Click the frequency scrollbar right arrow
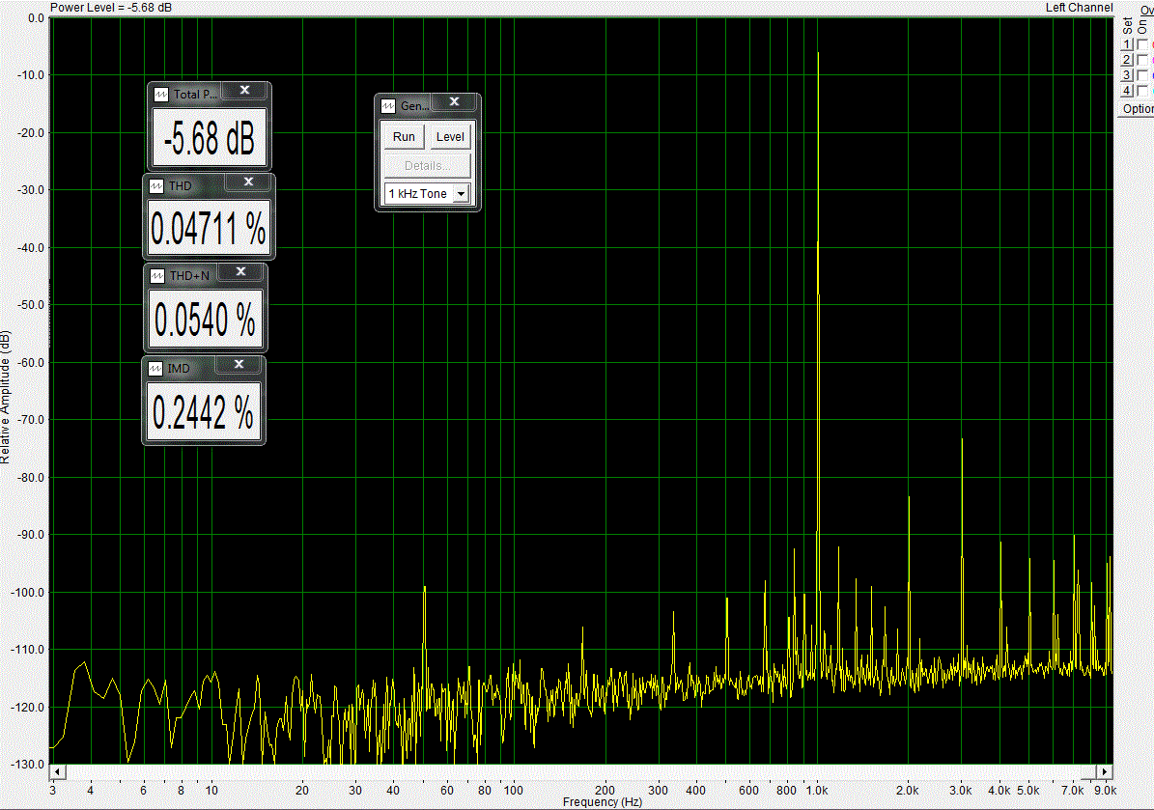Image resolution: width=1154 pixels, height=810 pixels. pos(1104,771)
